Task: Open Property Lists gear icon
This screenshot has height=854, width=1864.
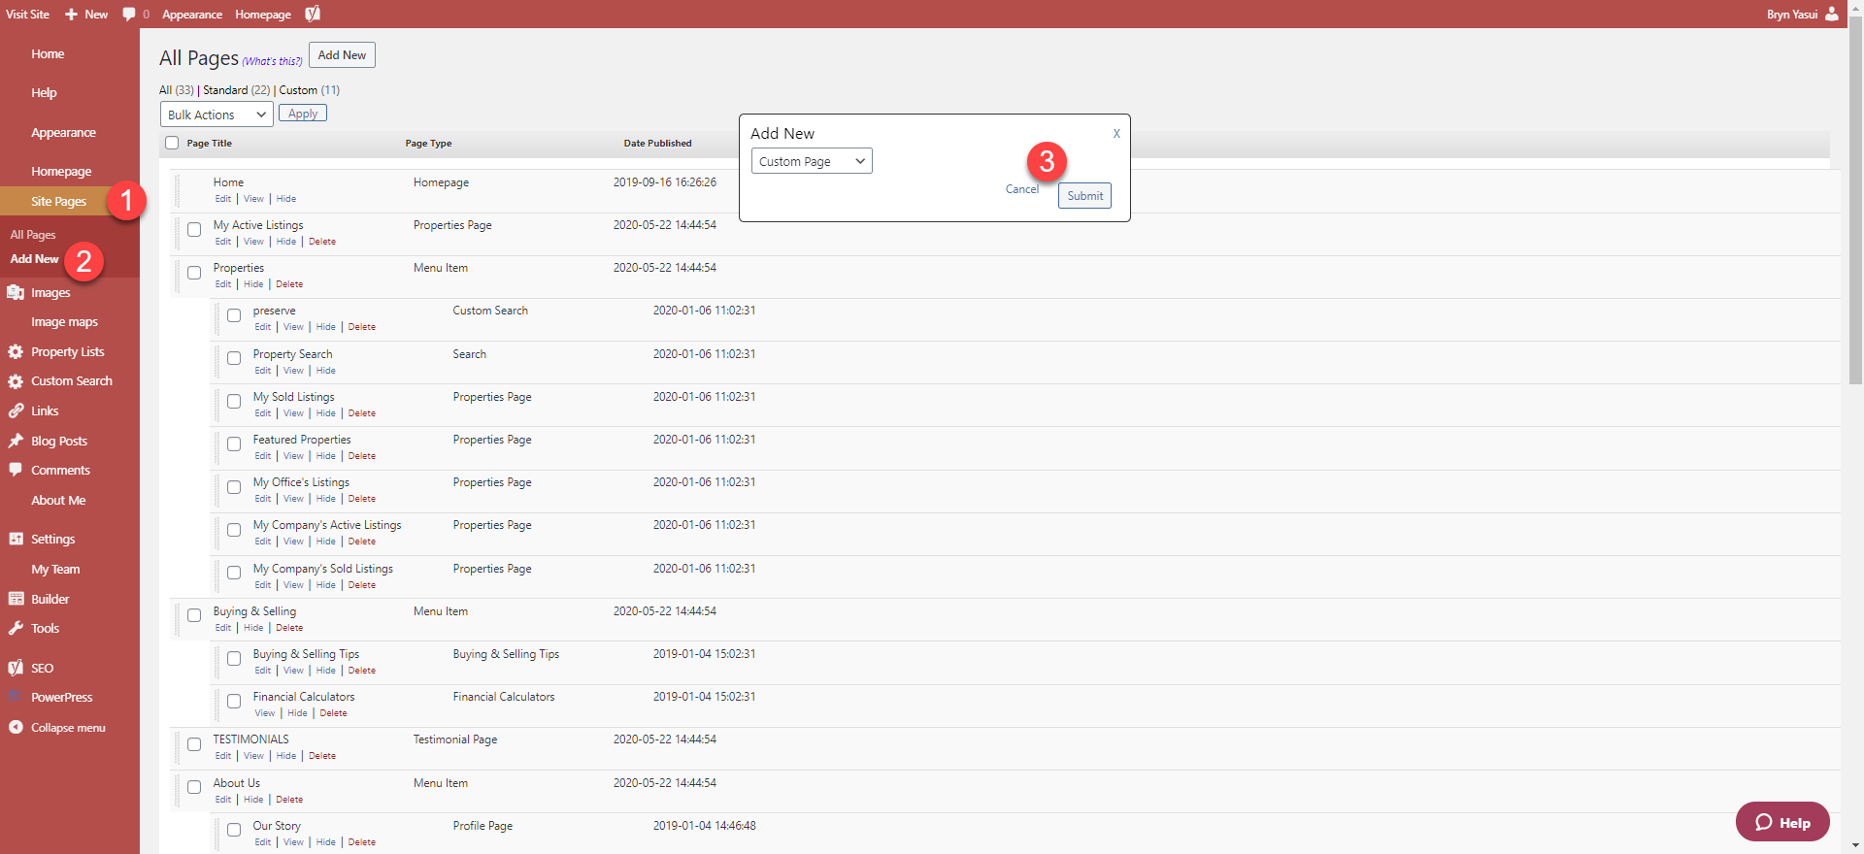Action: 16,352
